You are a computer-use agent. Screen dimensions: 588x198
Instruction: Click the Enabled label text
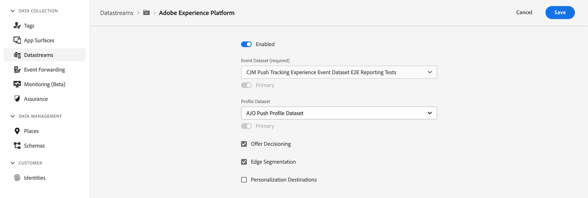pos(265,44)
